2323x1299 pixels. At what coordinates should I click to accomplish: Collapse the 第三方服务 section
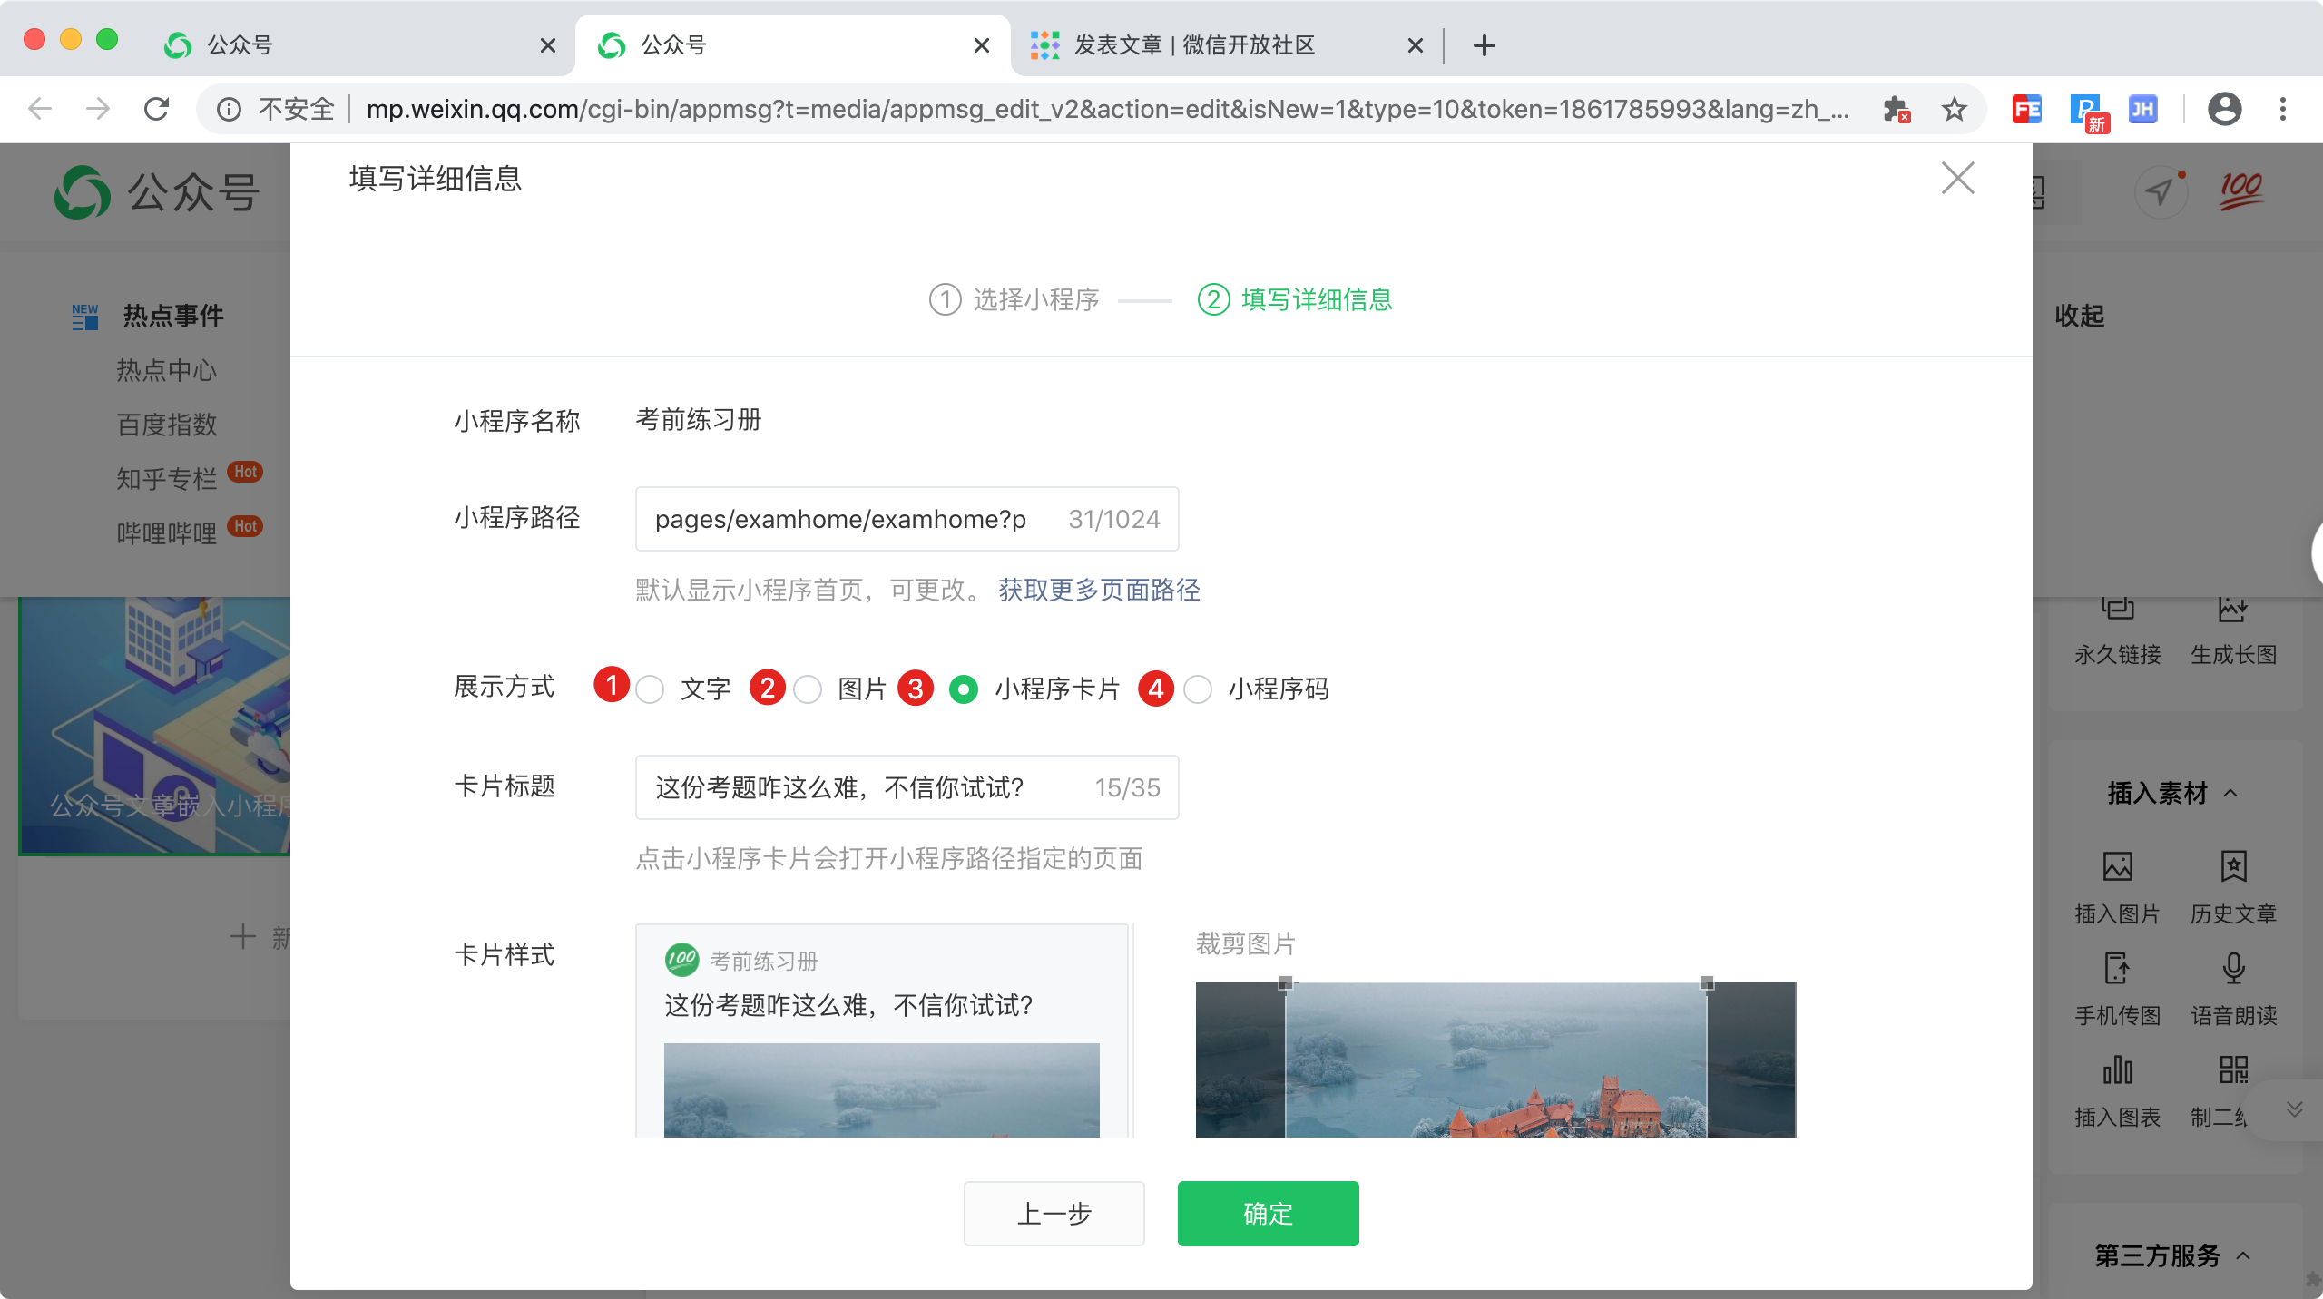(x=2243, y=1256)
